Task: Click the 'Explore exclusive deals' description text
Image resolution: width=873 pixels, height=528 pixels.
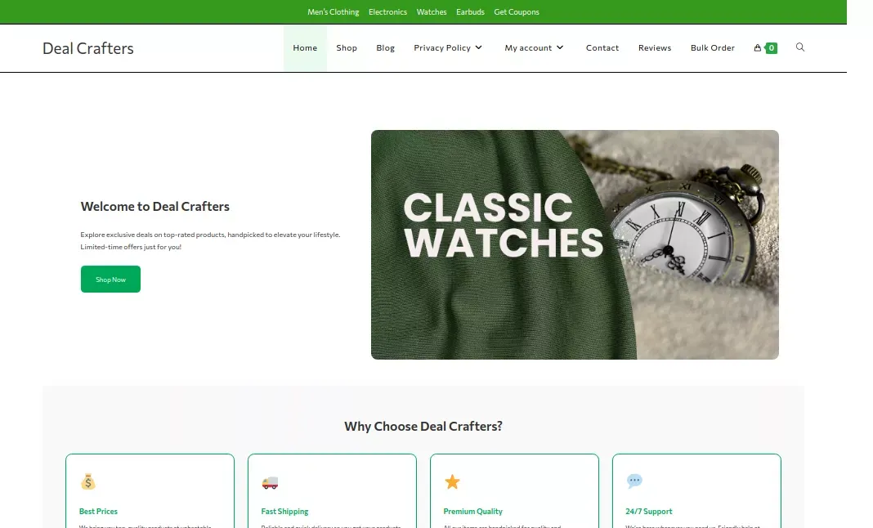Action: tap(210, 240)
